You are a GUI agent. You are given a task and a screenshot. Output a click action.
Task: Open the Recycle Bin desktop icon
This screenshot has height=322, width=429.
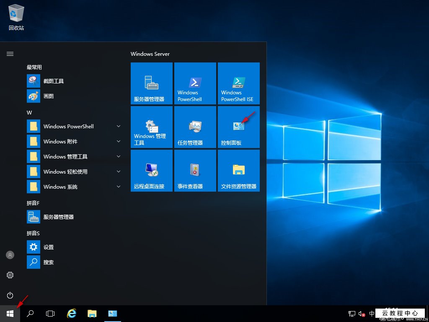[x=16, y=17]
